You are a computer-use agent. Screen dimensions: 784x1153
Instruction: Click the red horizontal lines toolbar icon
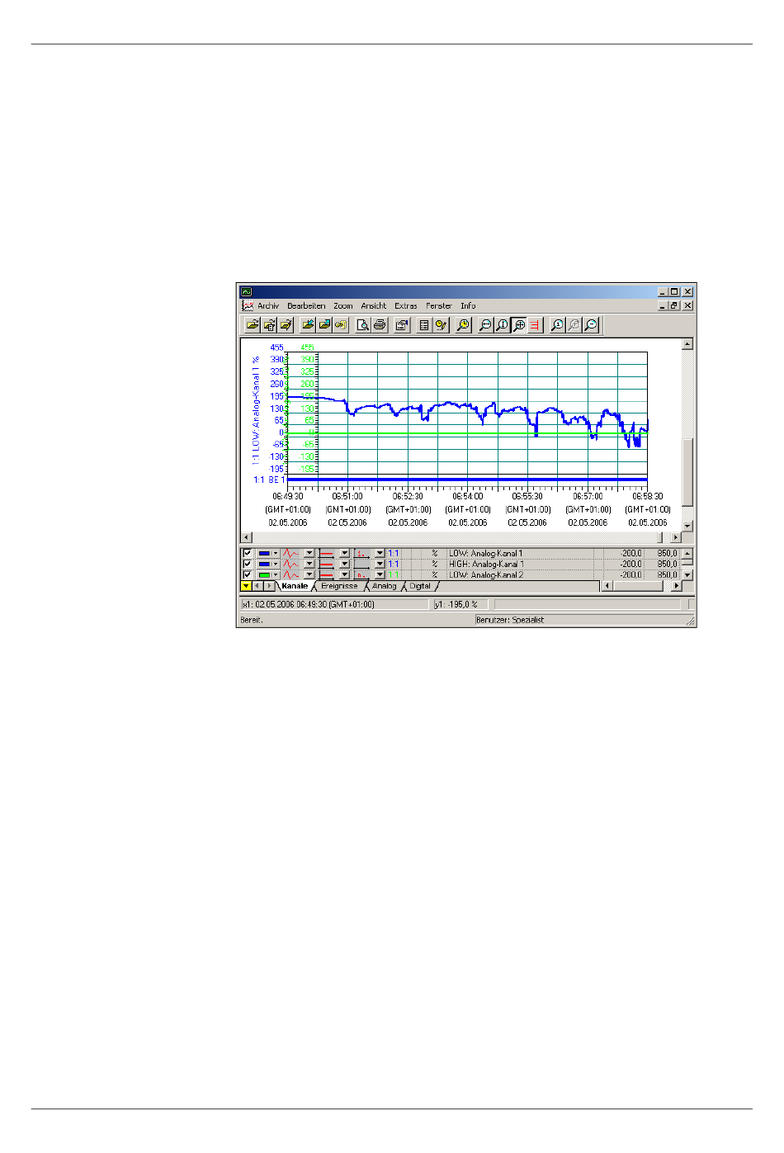pyautogui.click(x=535, y=325)
